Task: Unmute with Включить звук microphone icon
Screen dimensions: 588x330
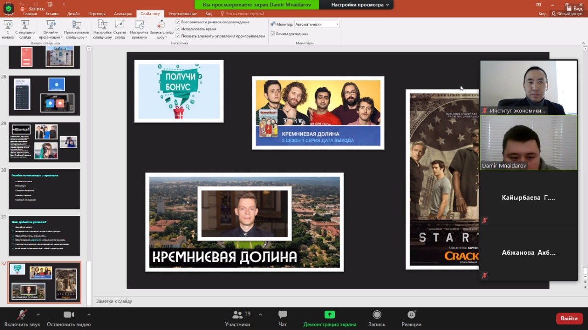Action: tap(22, 314)
